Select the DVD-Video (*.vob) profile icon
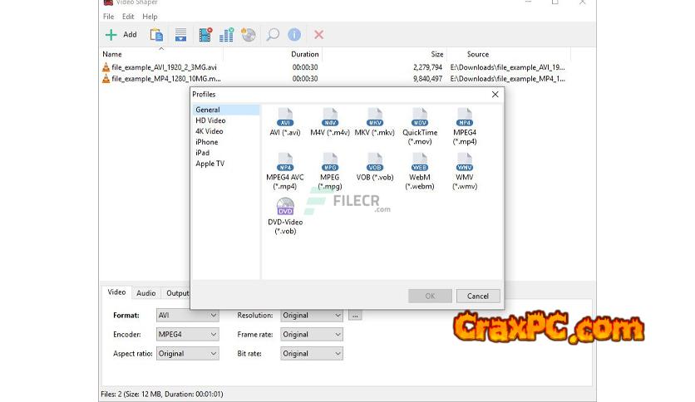Screen dimensions: 695x402 pyautogui.click(x=285, y=207)
